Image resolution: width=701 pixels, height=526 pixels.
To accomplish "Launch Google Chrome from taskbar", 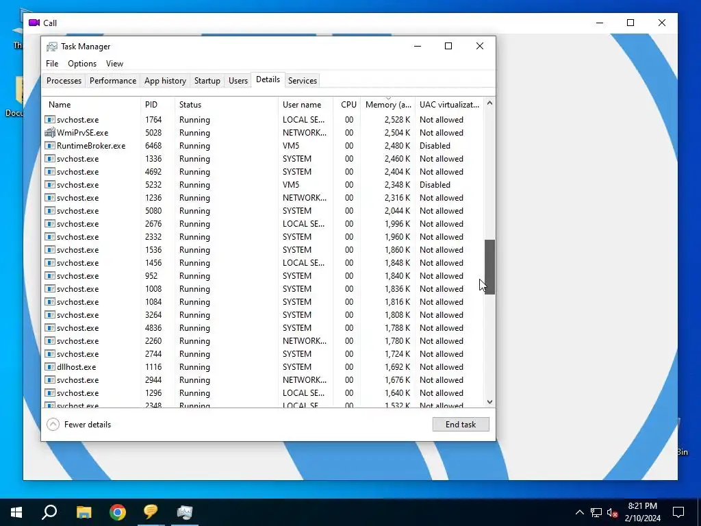I will tap(118, 512).
